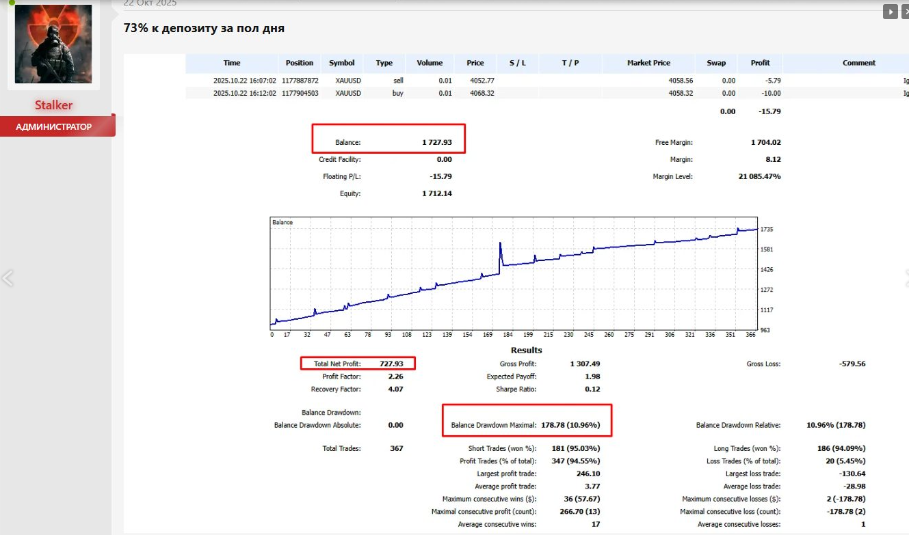Viewport: 909px width, 535px height.
Task: Open Stalker's profile via username link
Action: click(53, 105)
